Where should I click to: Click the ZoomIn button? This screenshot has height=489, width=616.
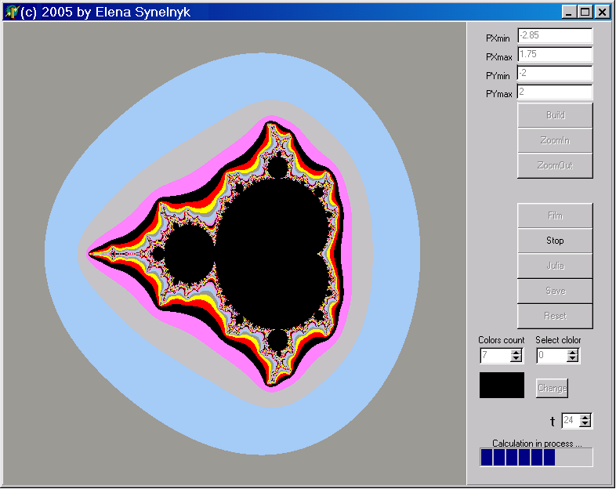coord(555,140)
